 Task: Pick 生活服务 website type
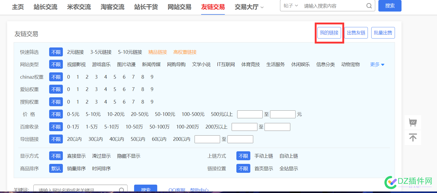(x=276, y=65)
